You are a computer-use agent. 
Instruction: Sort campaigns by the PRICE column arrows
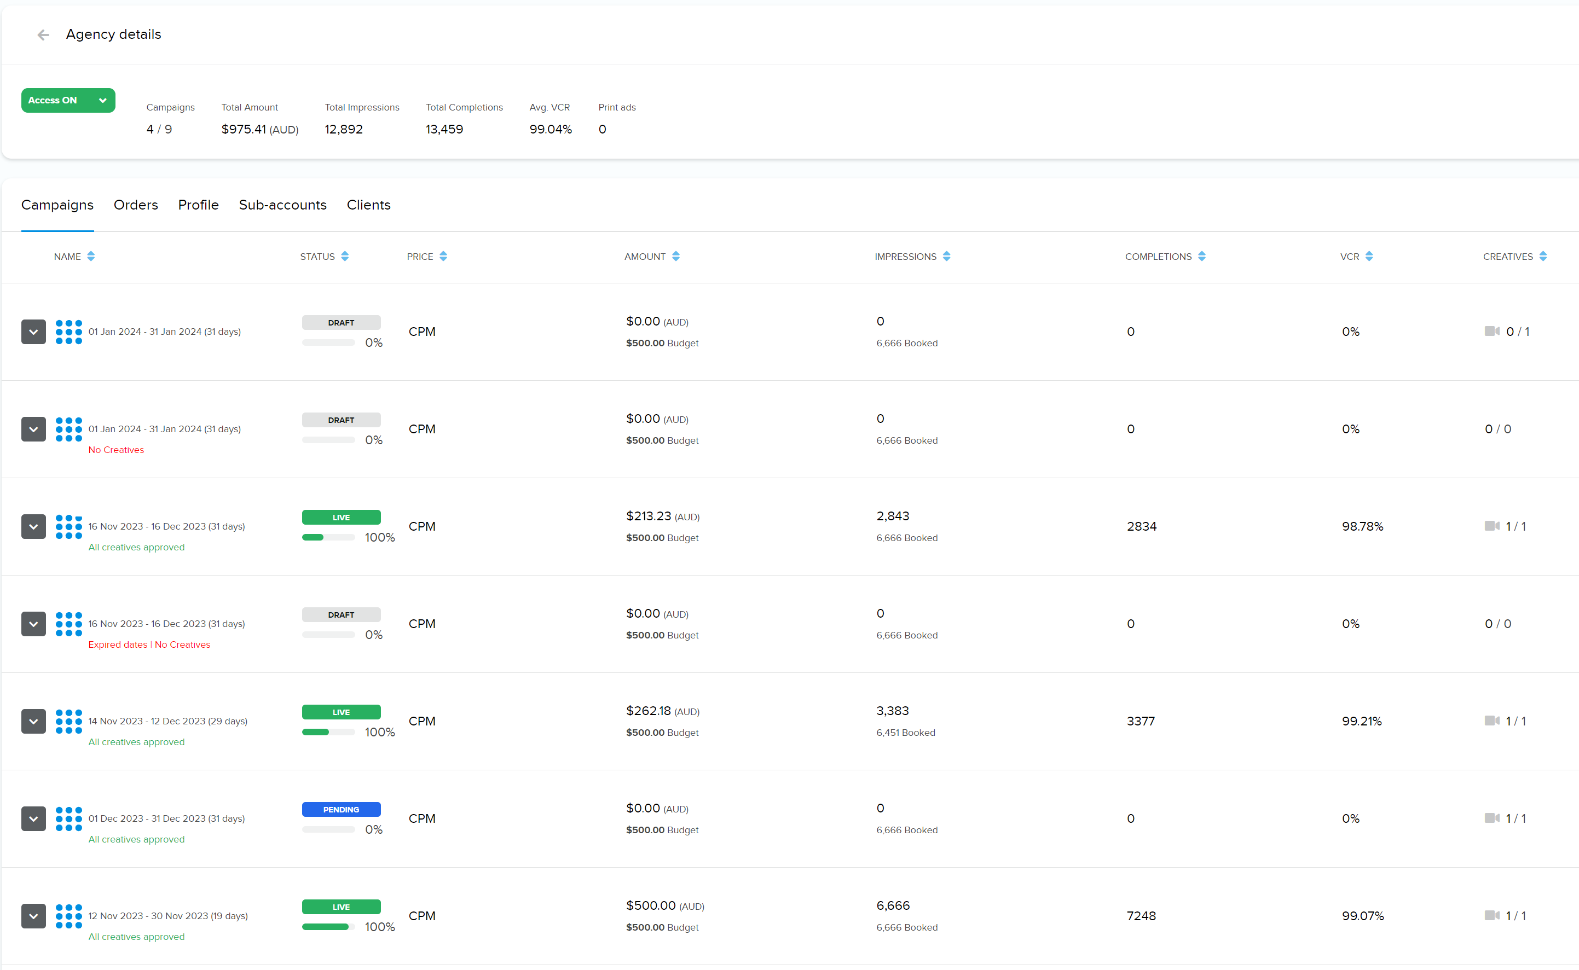click(x=443, y=257)
